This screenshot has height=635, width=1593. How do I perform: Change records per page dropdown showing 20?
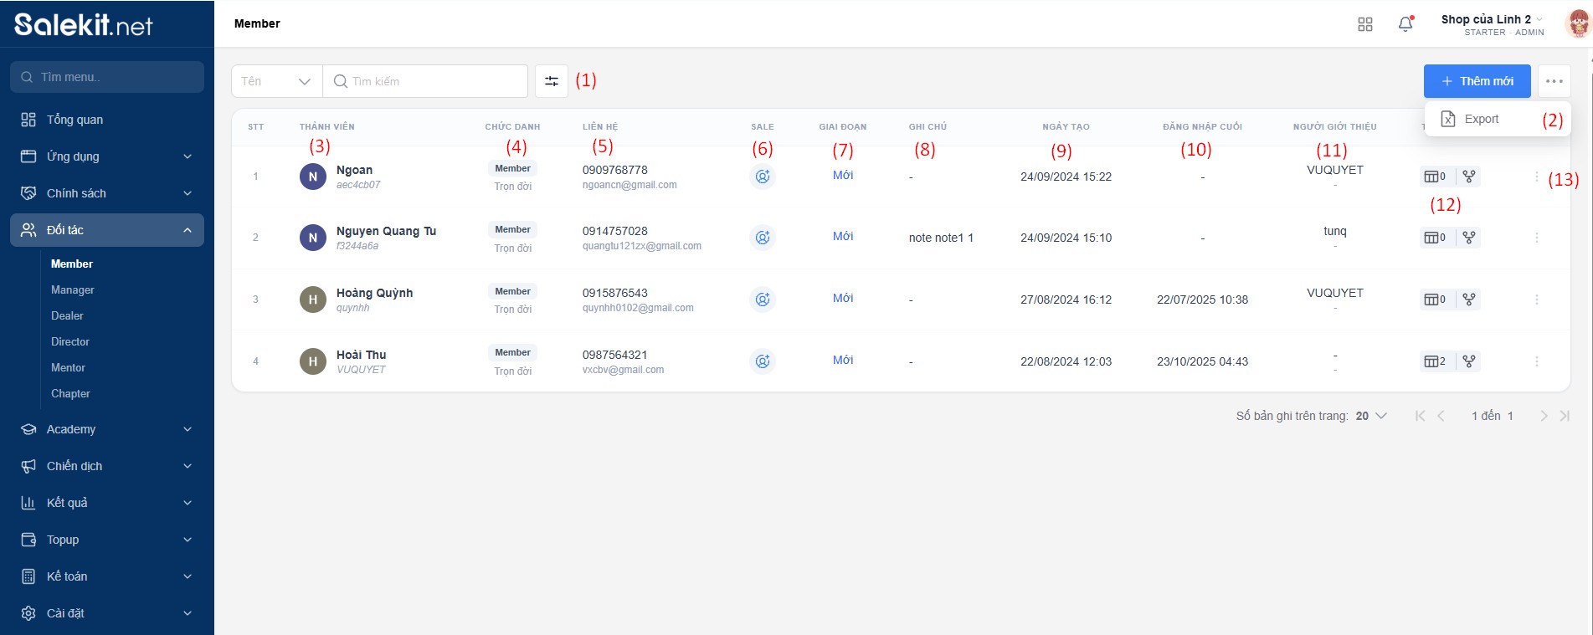point(1370,416)
